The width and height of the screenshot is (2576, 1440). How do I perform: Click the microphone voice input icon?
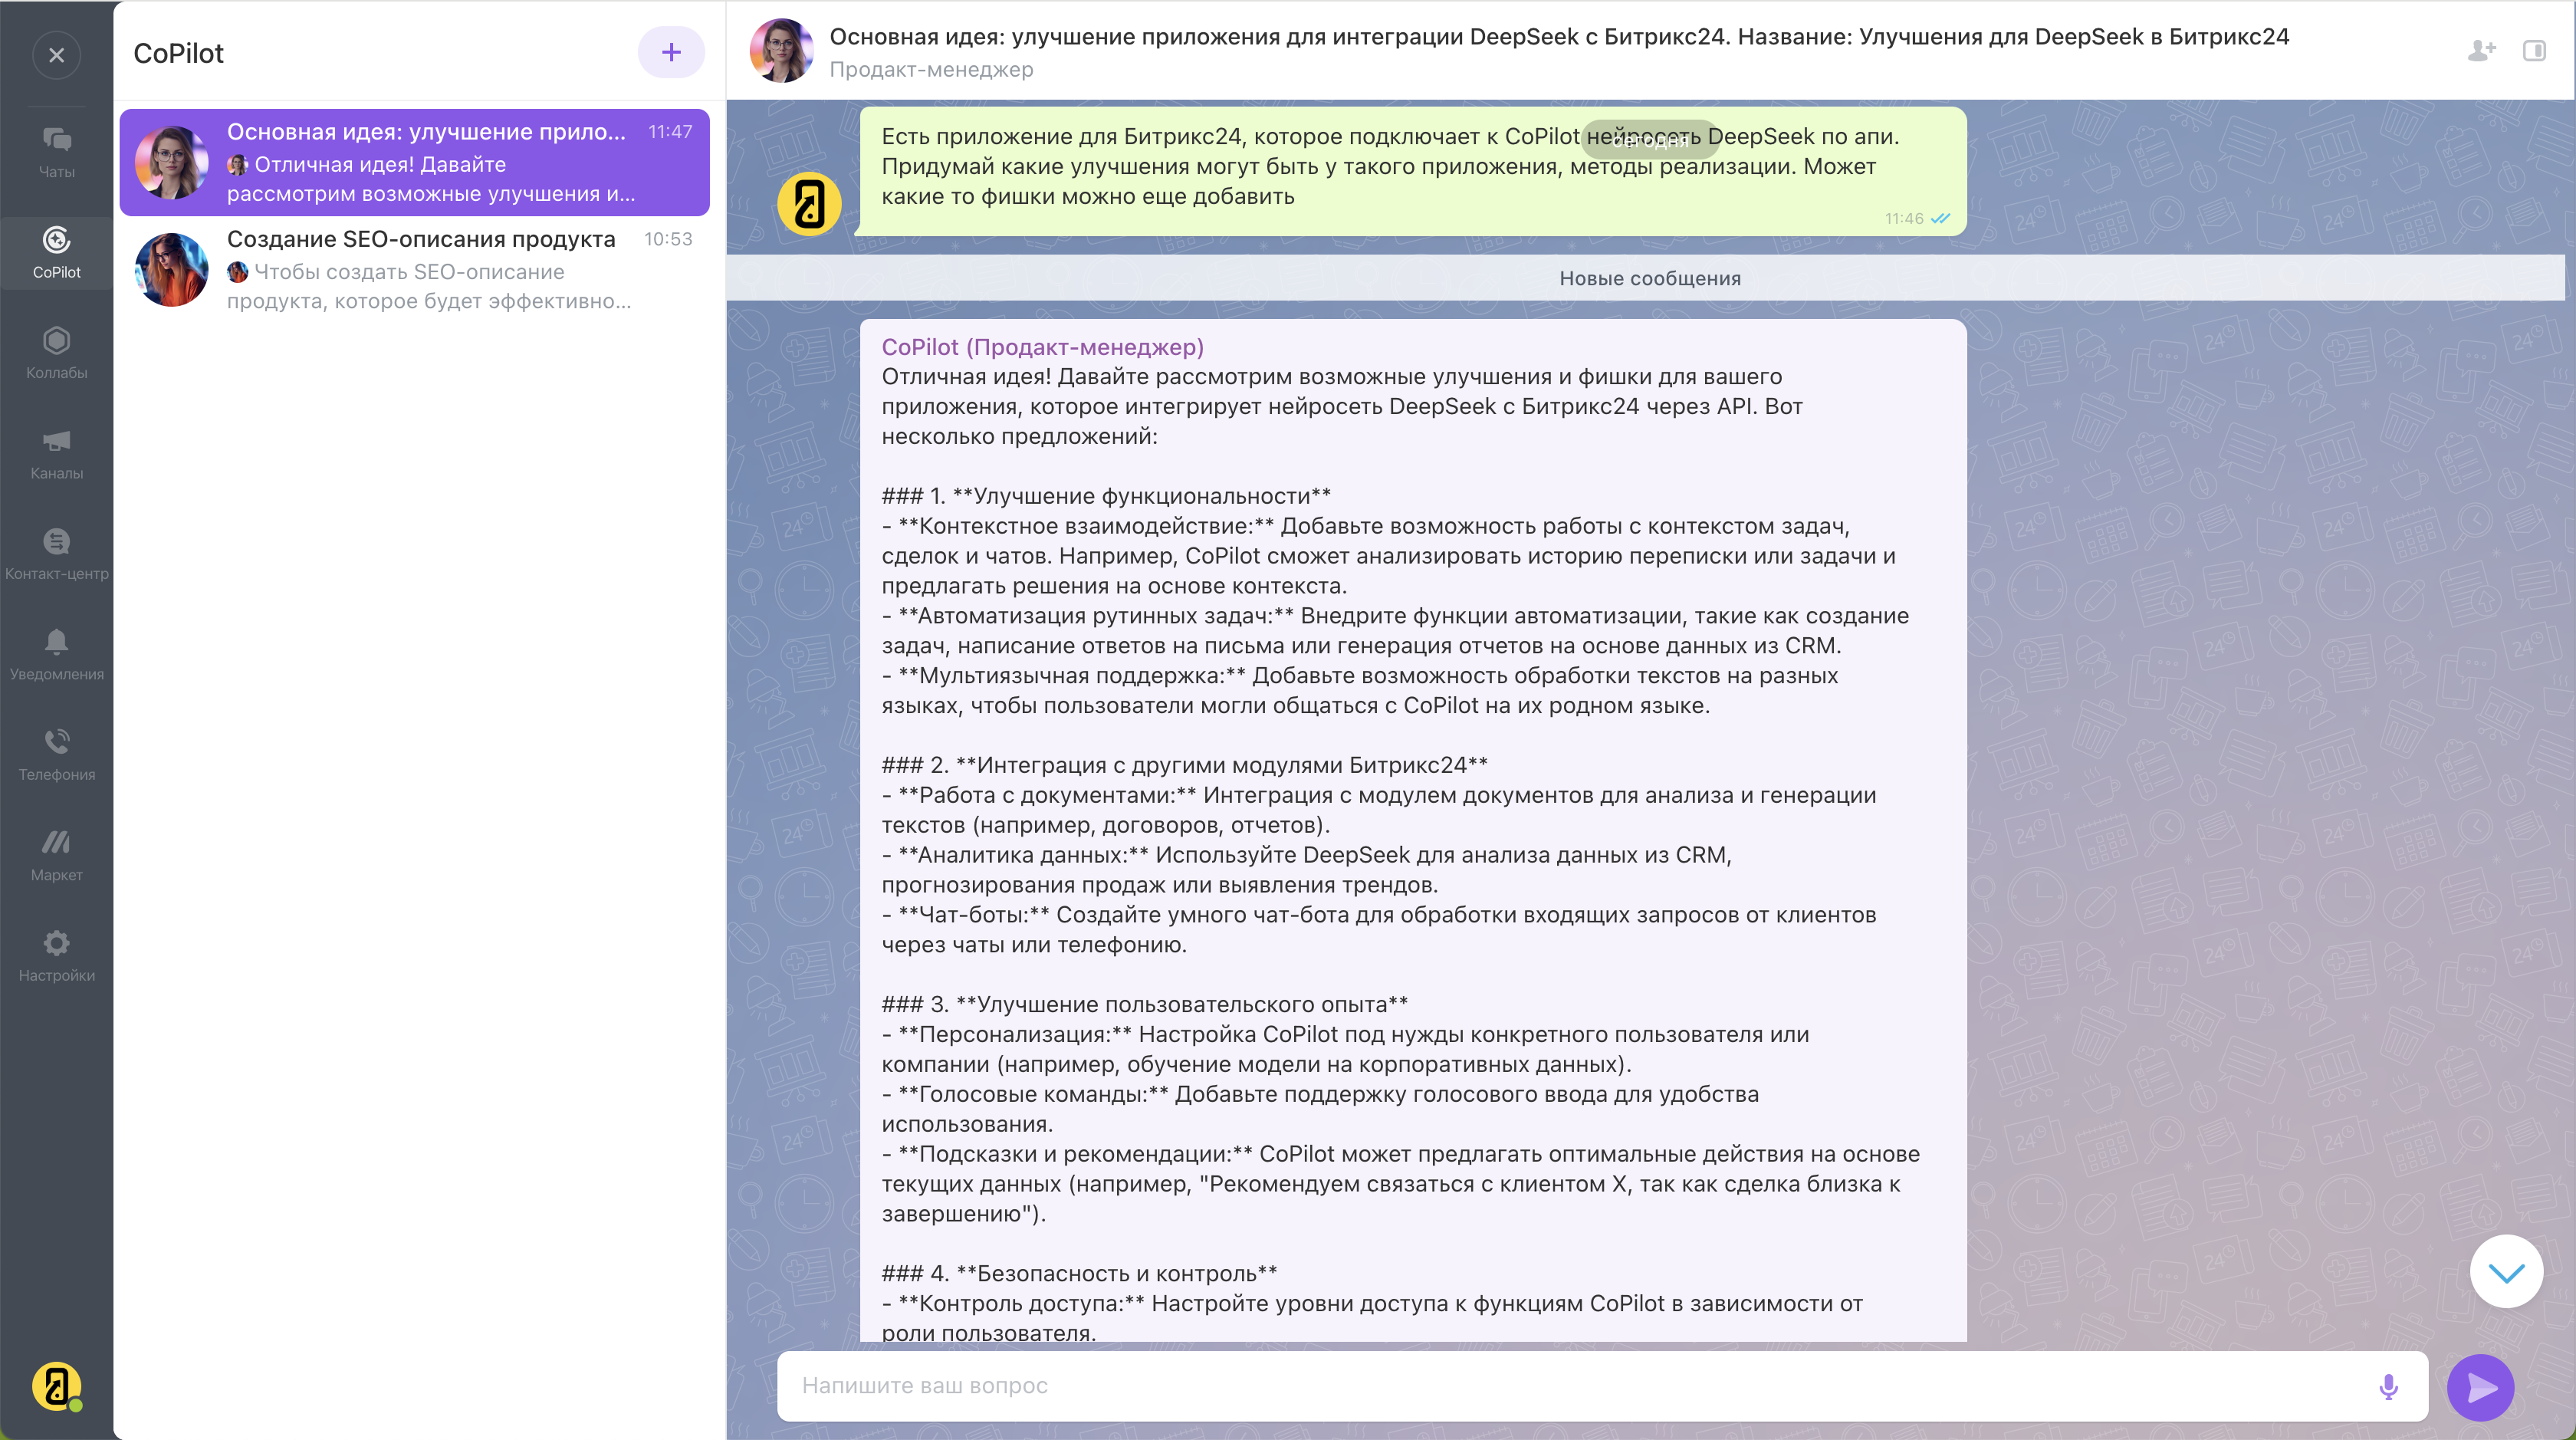[2388, 1386]
